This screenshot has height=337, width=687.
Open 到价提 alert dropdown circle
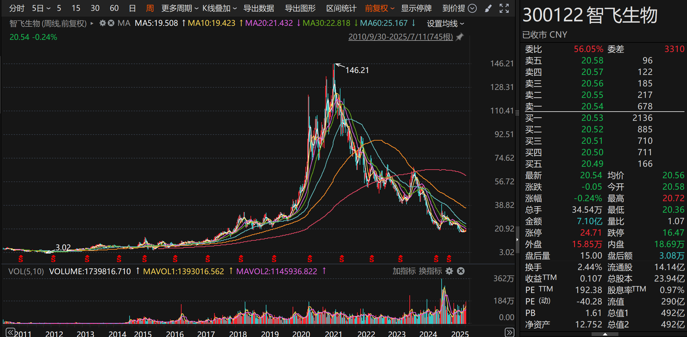(472, 8)
